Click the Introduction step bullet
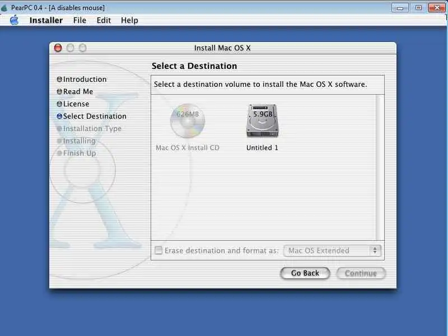Image resolution: width=448 pixels, height=336 pixels. [x=59, y=79]
